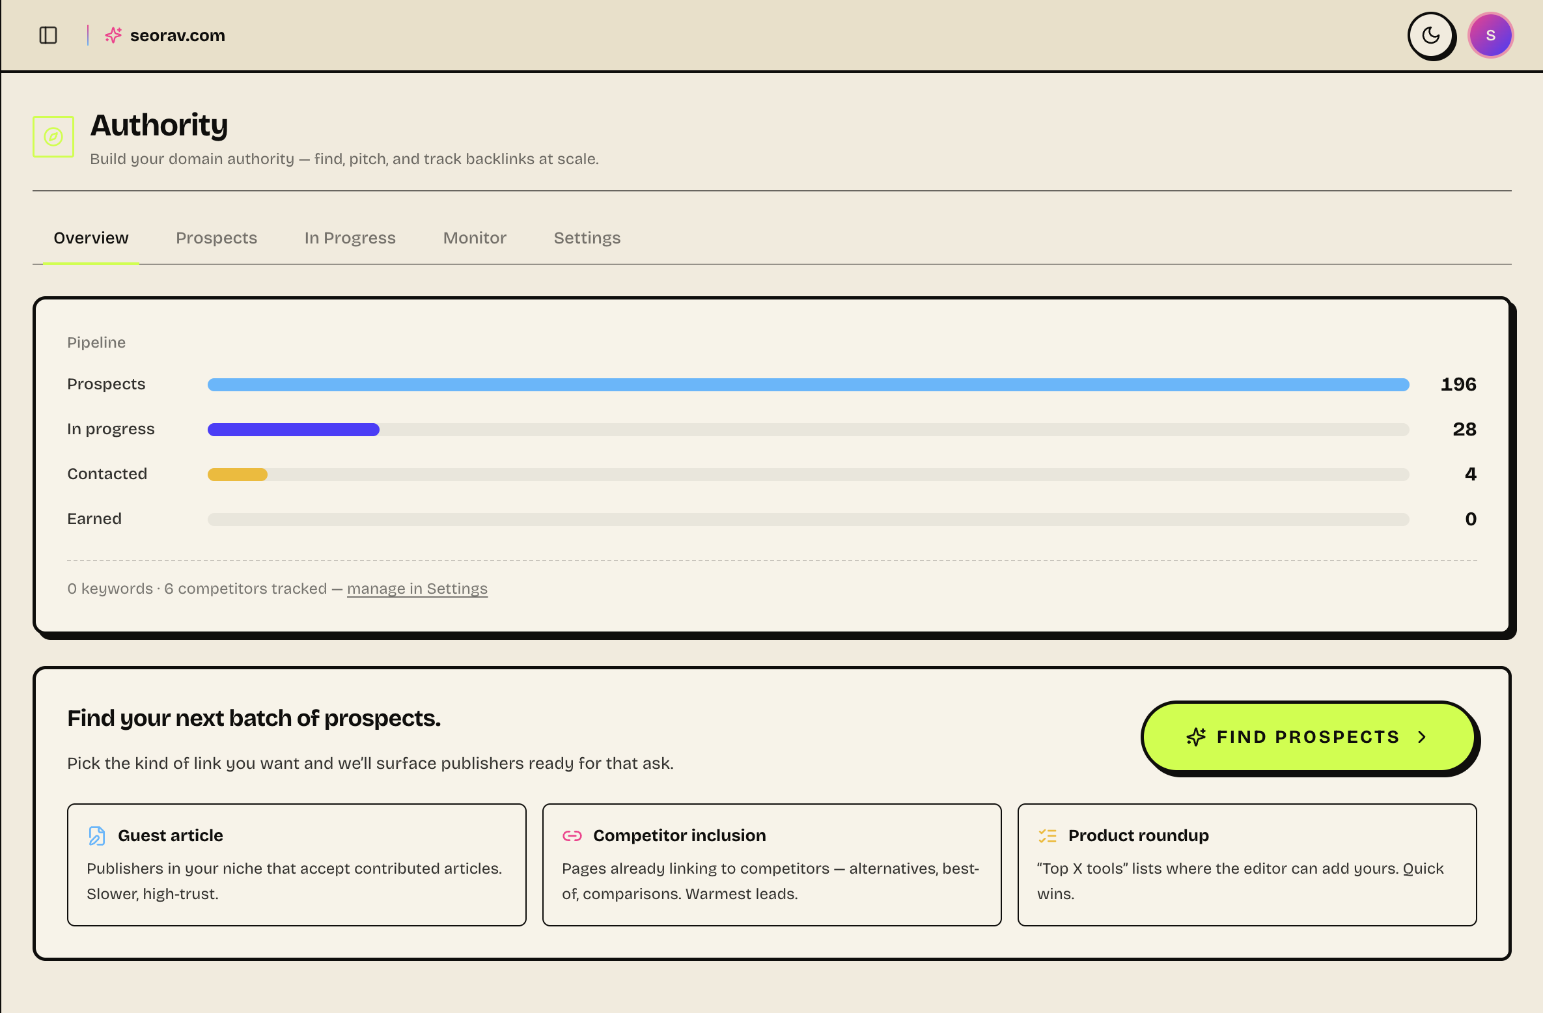The height and width of the screenshot is (1013, 1543).
Task: Click the Authority compass icon
Action: pos(53,137)
